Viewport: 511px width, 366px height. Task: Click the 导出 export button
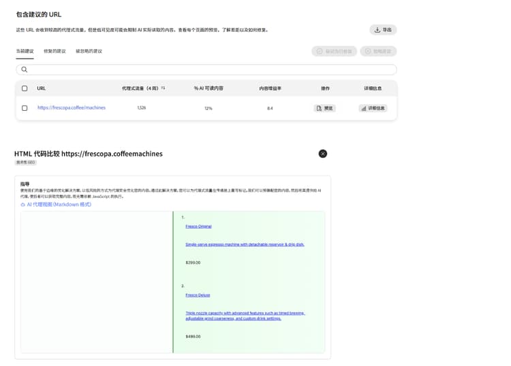click(383, 30)
